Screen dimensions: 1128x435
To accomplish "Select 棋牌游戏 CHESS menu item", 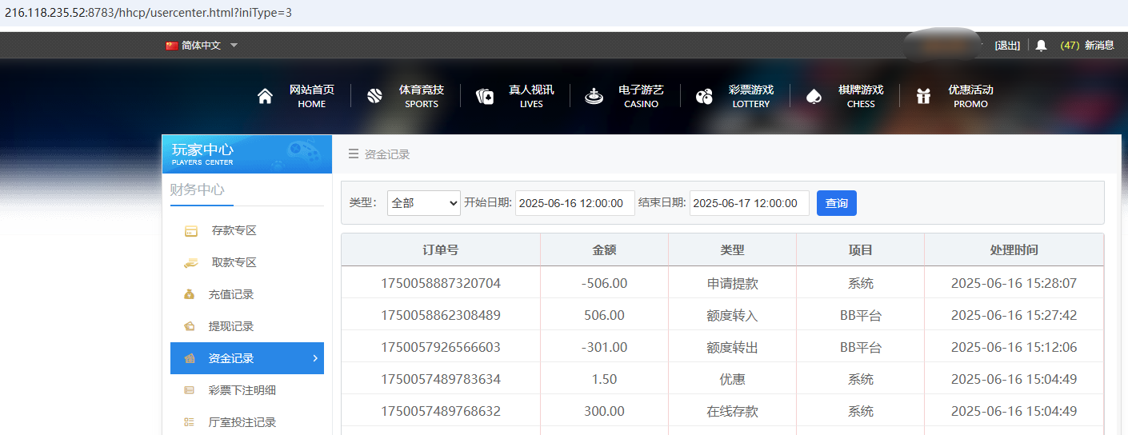I will 861,97.
